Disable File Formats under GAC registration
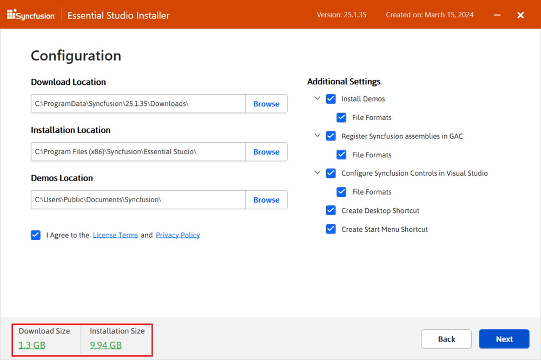541x360 pixels. (341, 155)
